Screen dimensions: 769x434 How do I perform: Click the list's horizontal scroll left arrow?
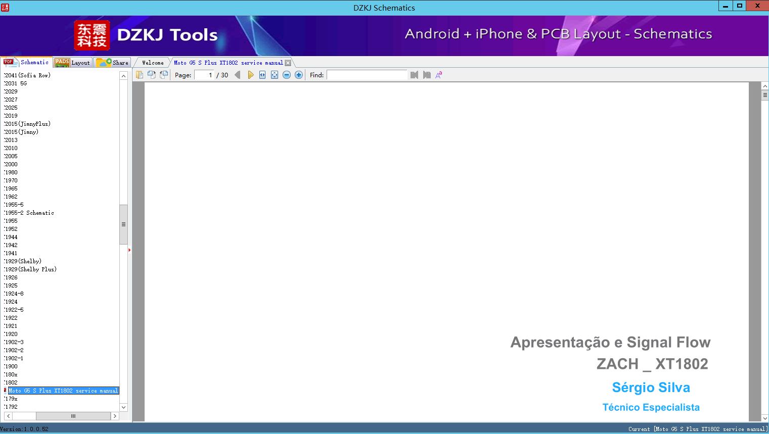8,416
